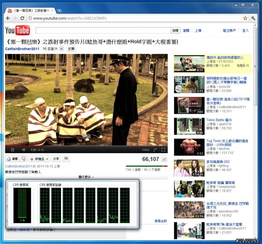262x244 pixels.
Task: Open the related video thumbnail with duration 5:15
Action: pos(189,85)
